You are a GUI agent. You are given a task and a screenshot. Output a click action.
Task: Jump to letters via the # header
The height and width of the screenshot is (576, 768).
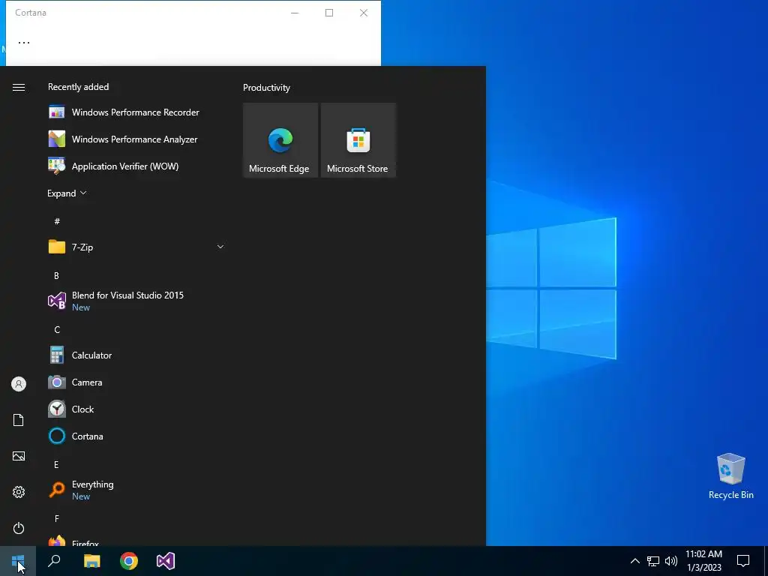[x=57, y=221]
